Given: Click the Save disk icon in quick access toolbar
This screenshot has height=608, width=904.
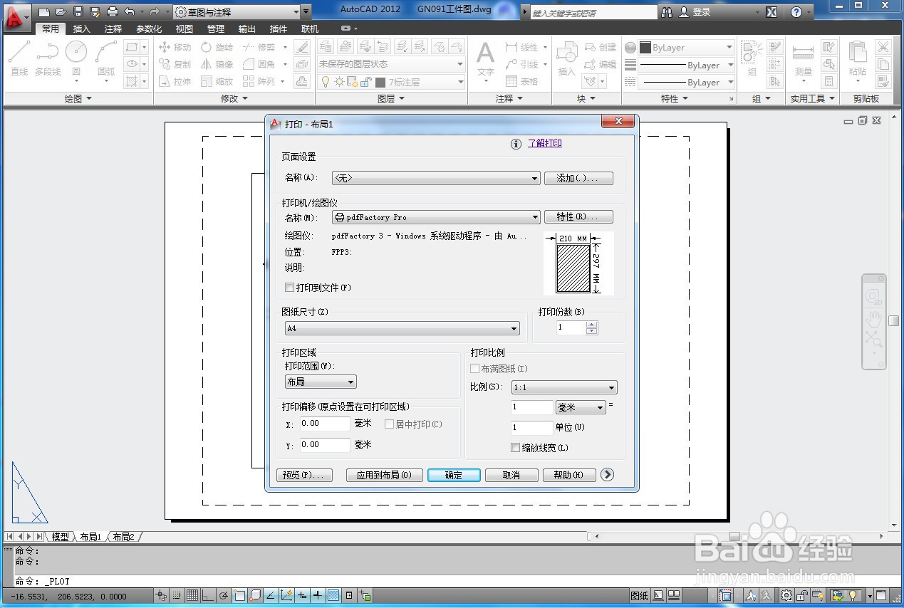Looking at the screenshot, I should tap(78, 12).
